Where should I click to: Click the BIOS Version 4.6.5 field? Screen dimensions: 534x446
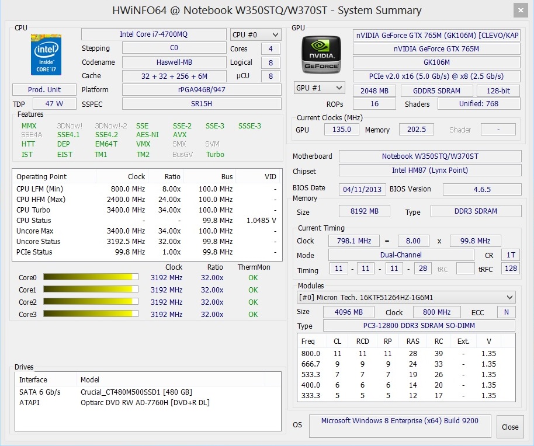pos(482,190)
